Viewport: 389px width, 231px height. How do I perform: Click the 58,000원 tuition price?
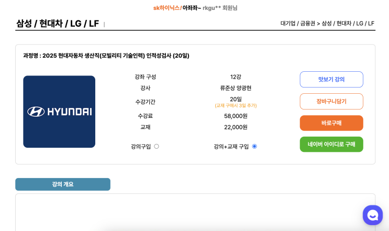[236, 116]
